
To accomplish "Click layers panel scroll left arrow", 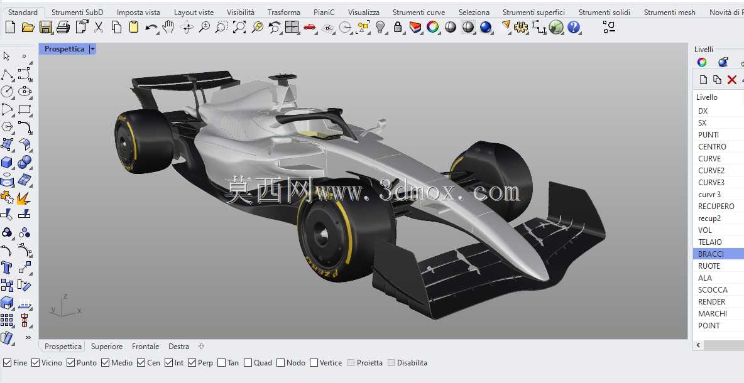I will (699, 345).
